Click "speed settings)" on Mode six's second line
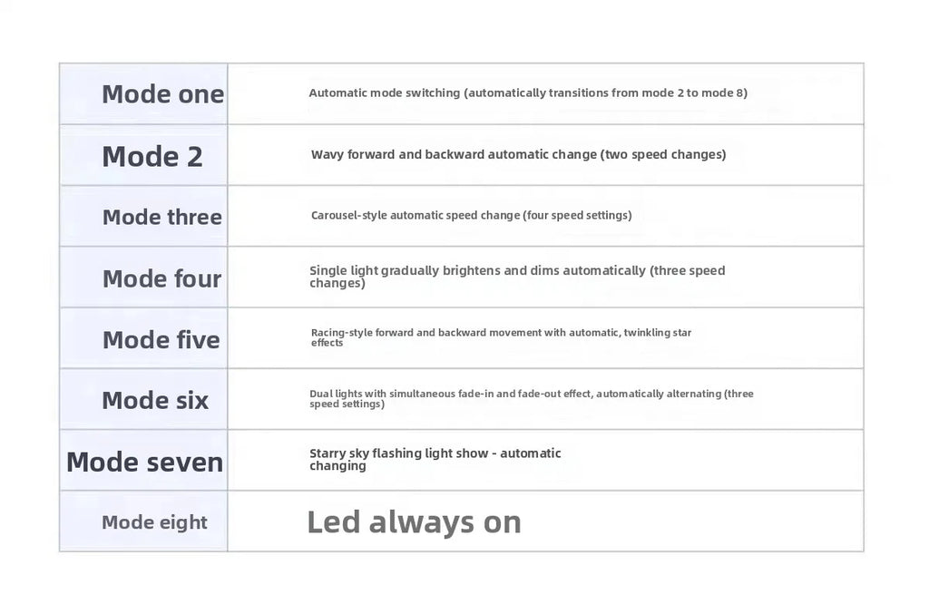This screenshot has width=929, height=604. pyautogui.click(x=347, y=404)
